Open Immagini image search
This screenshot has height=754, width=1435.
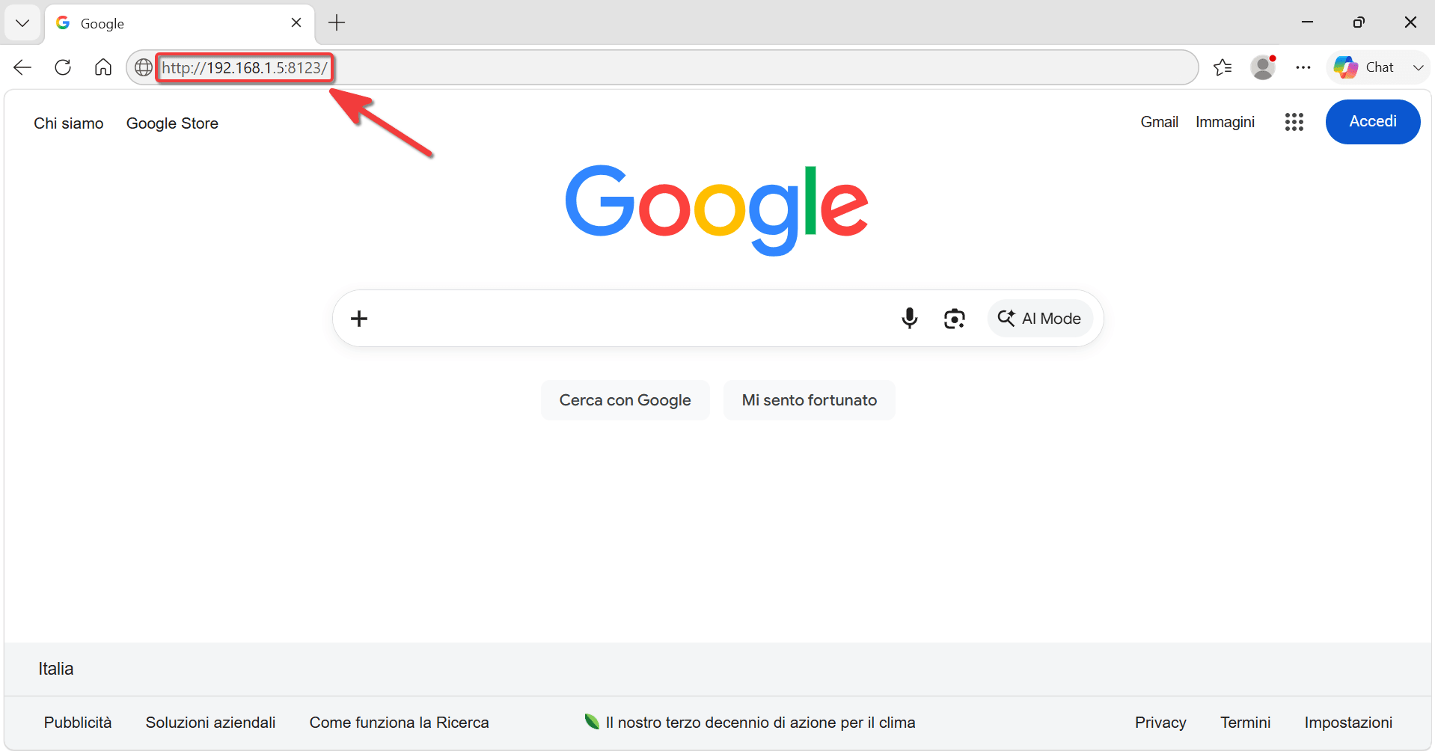[x=1225, y=122]
